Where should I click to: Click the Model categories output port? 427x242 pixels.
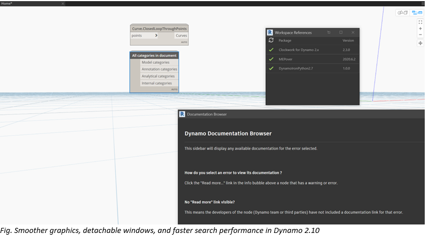[x=159, y=62]
